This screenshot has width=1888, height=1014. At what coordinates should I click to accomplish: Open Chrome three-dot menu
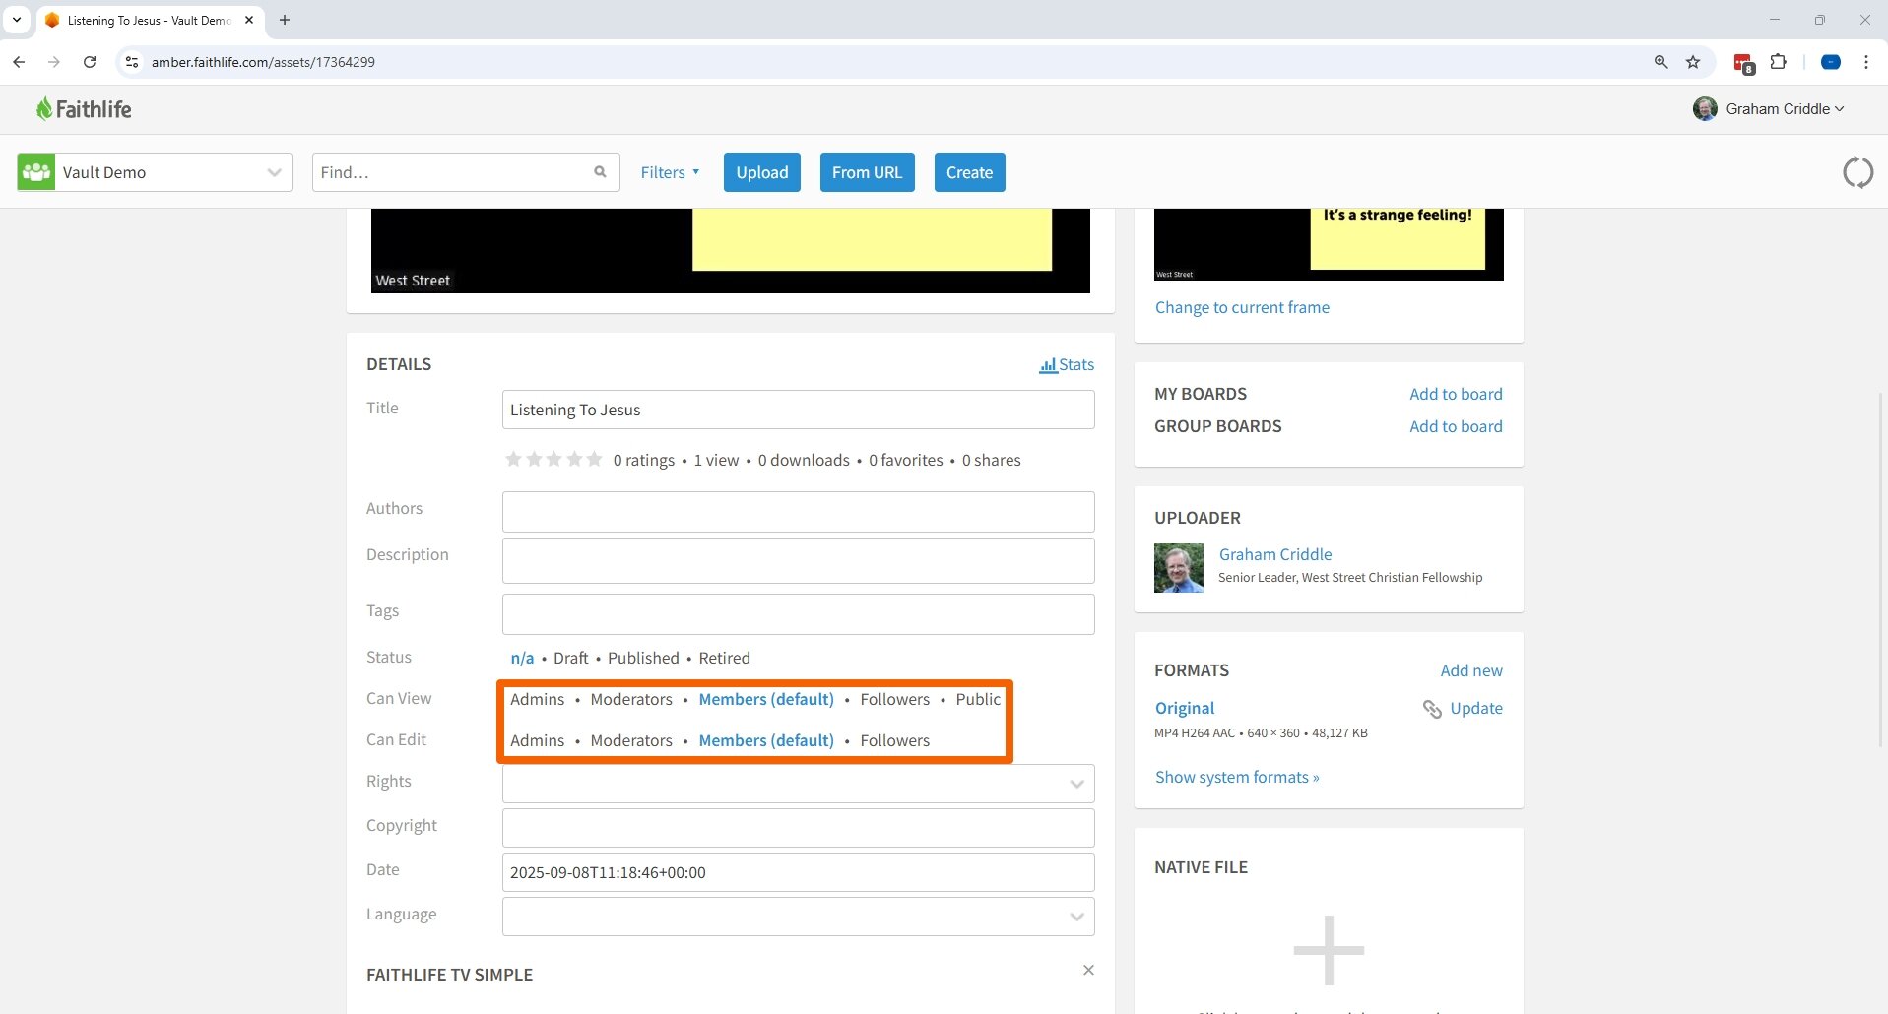[1866, 62]
